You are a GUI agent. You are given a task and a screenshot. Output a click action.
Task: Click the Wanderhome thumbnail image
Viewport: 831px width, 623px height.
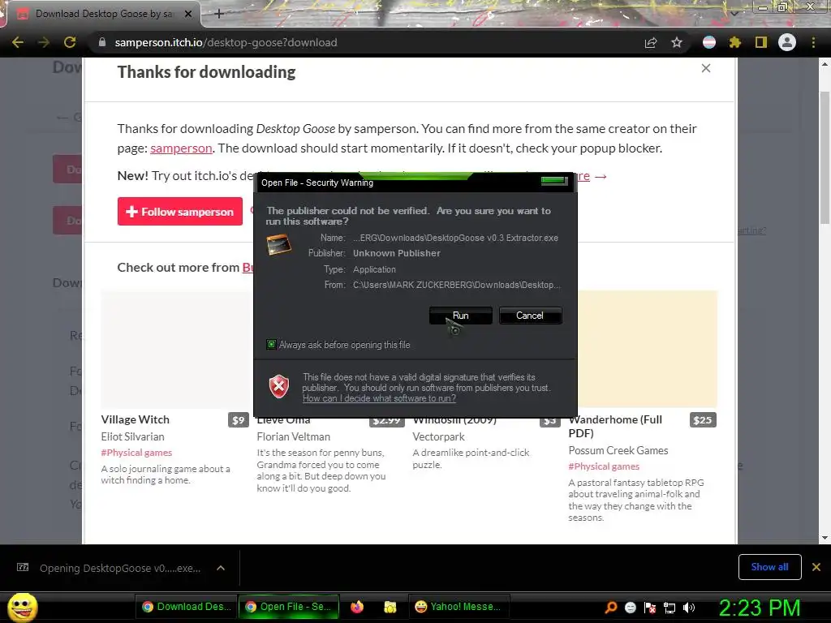tap(647, 349)
